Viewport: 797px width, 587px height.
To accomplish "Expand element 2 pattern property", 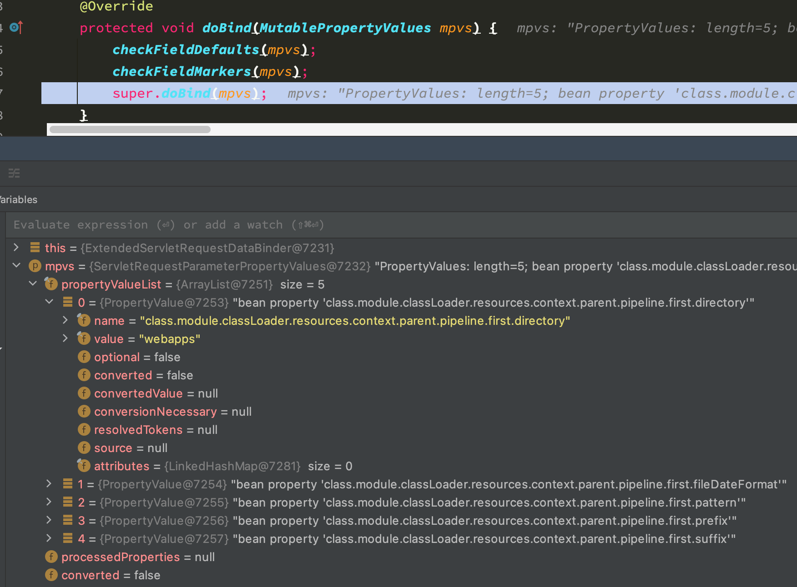I will 49,502.
